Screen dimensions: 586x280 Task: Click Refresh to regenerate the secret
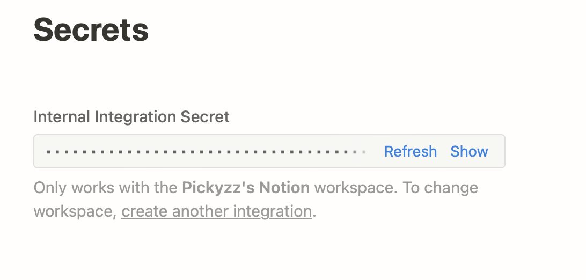click(411, 152)
